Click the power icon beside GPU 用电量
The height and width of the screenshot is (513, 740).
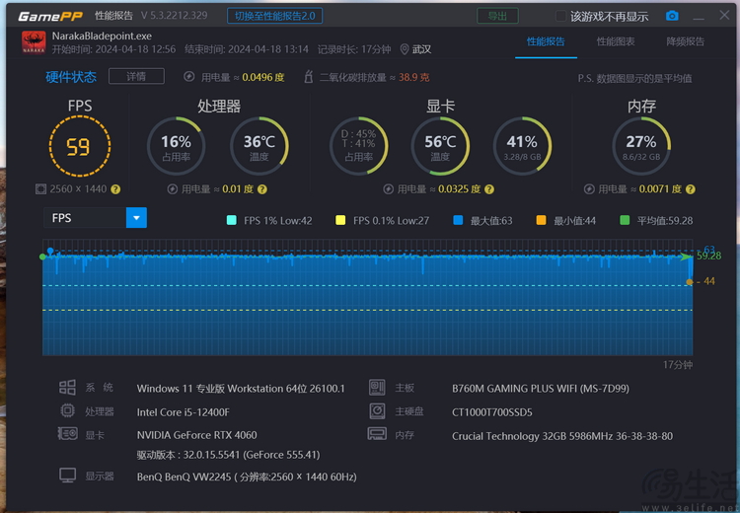(388, 189)
